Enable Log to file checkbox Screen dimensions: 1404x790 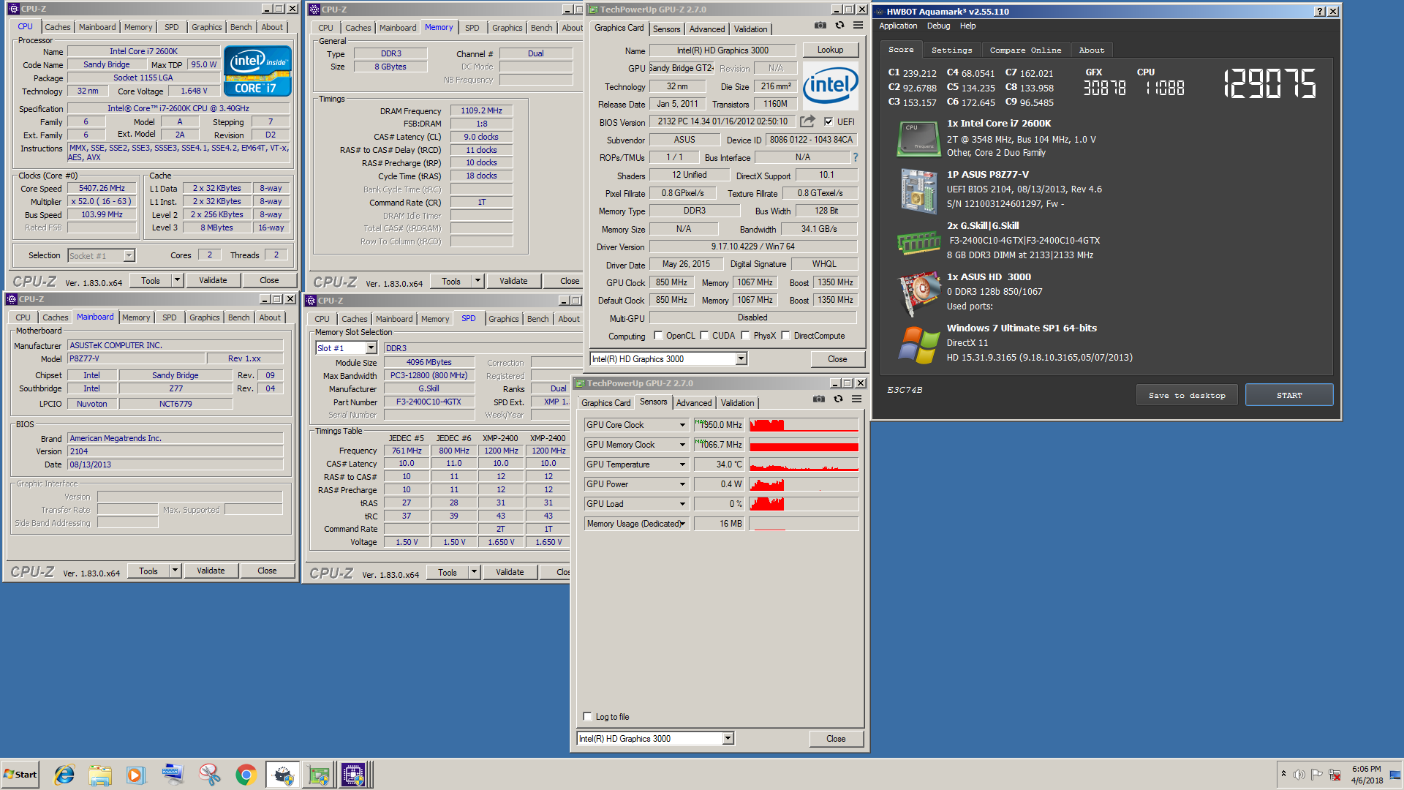tap(587, 716)
